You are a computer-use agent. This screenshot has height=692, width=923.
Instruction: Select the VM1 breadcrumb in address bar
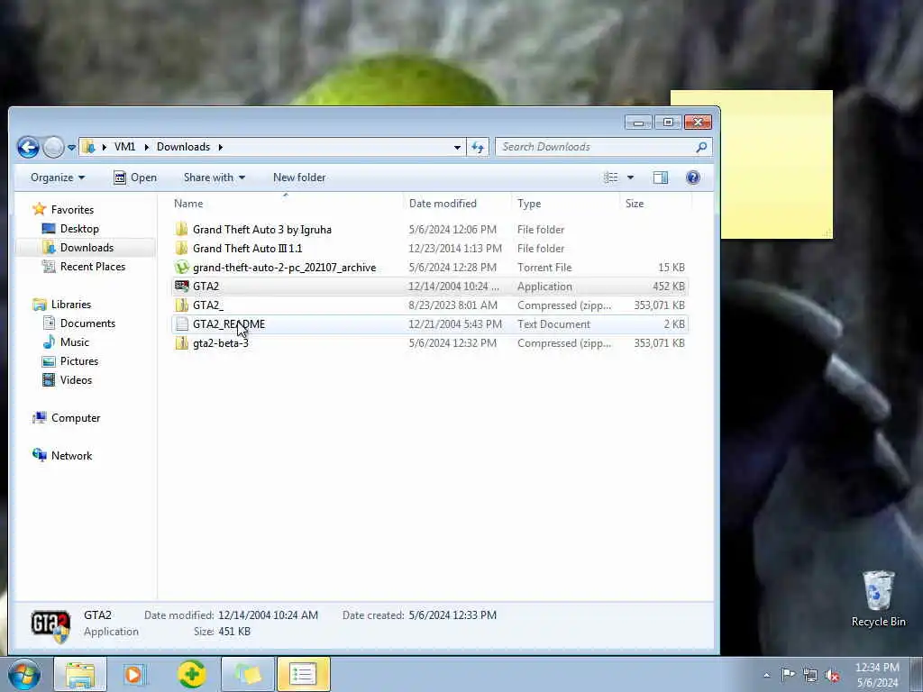124,147
